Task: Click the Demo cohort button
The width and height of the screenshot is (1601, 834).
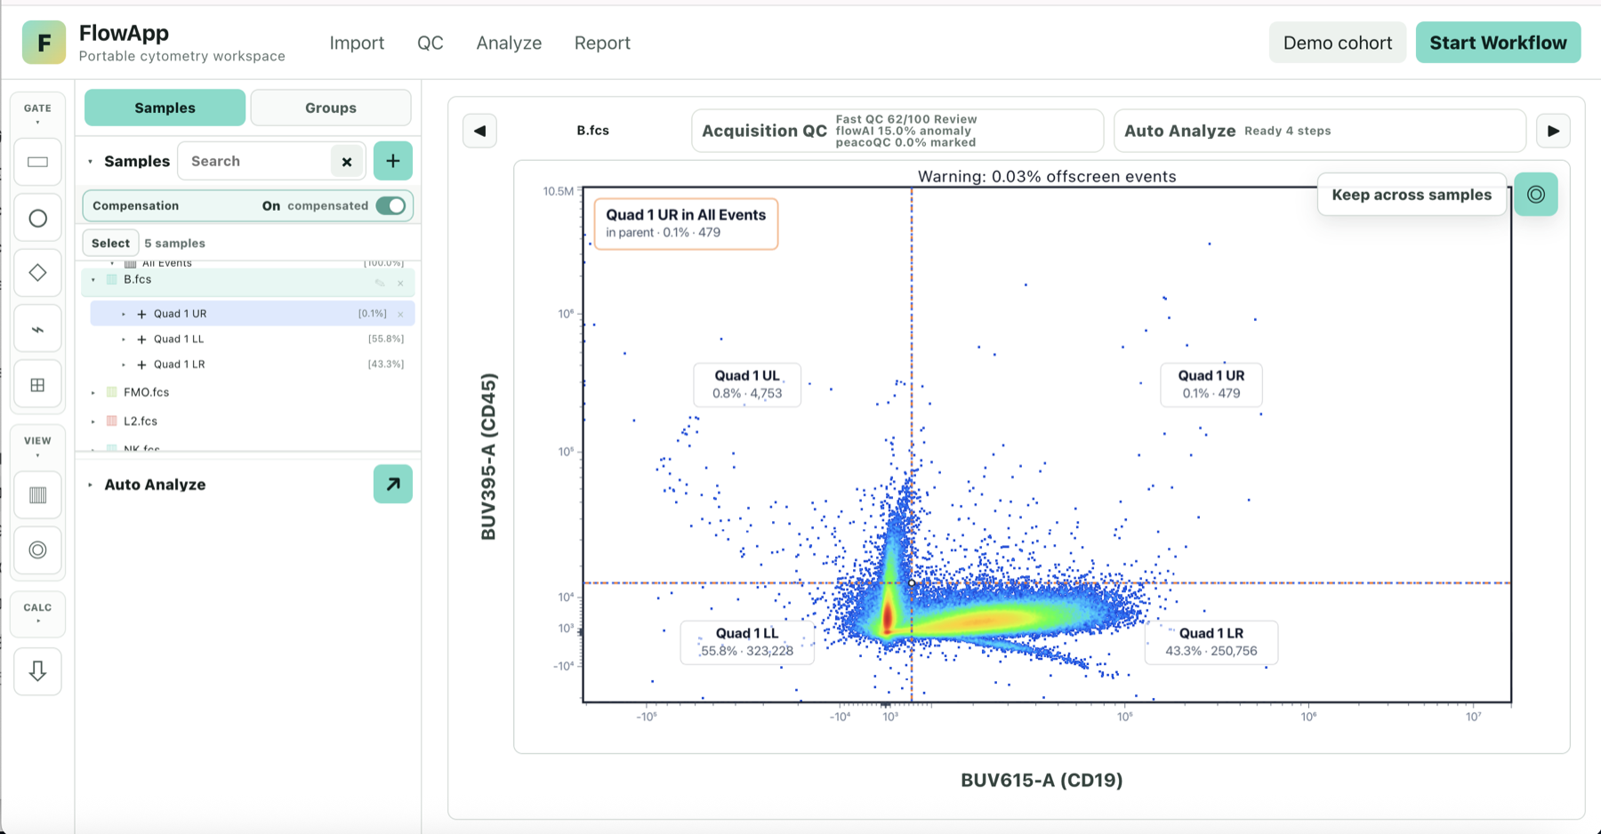Action: click(1337, 43)
